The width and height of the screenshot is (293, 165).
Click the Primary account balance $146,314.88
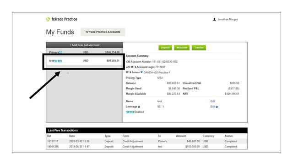tap(112, 52)
